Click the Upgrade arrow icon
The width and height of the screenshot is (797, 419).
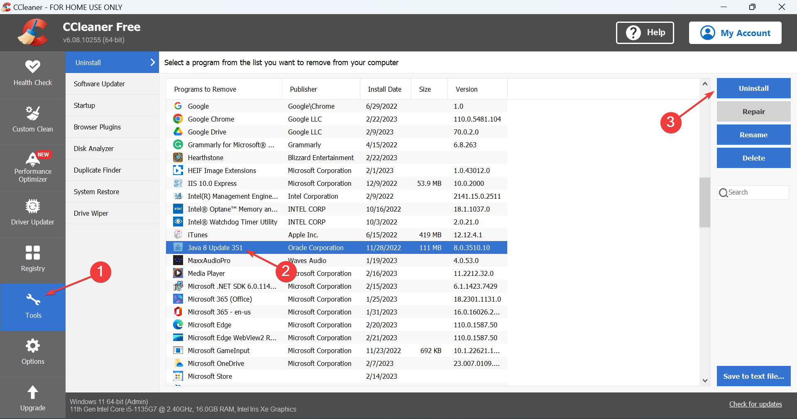click(33, 392)
